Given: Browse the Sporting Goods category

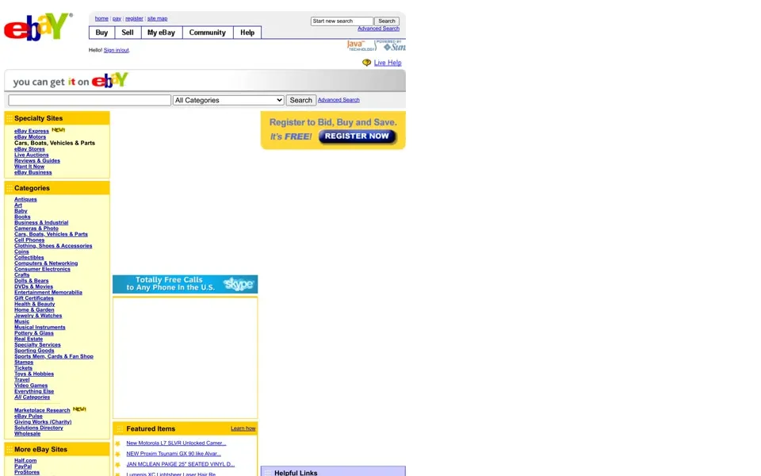Looking at the screenshot, I should tap(34, 351).
